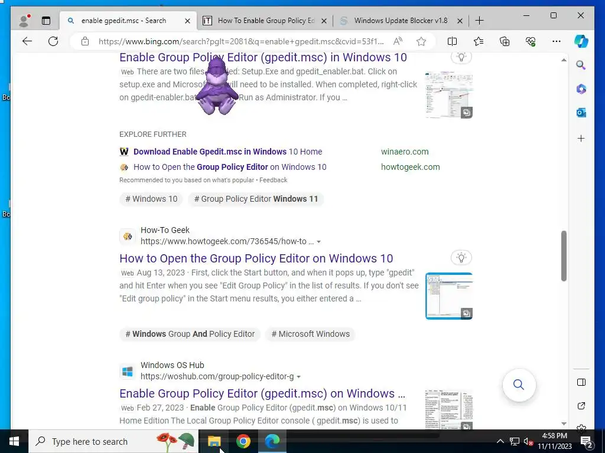The image size is (605, 453).
Task: Open Microsoft 365 sidebar icon
Action: pos(581,89)
